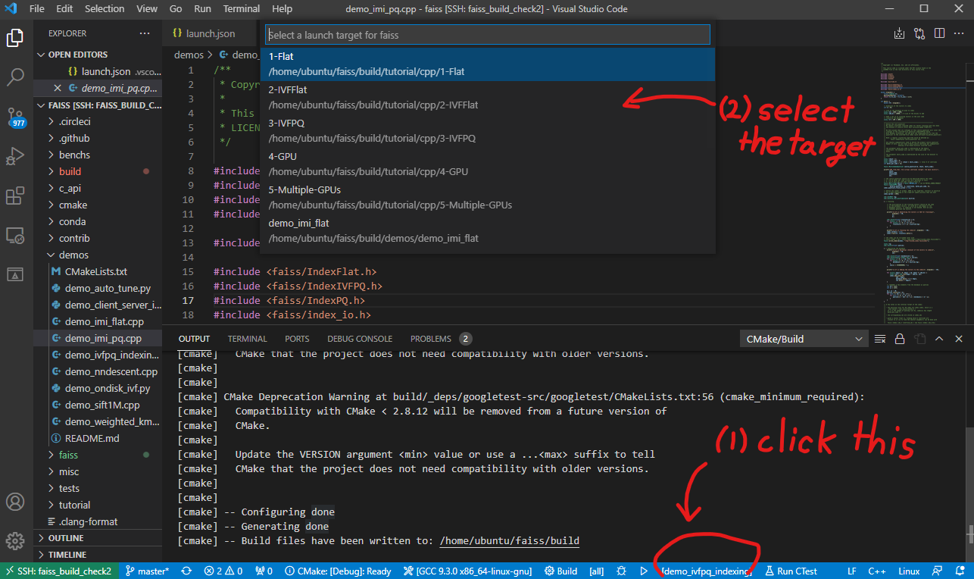The image size is (974, 579).
Task: Open the Terminal menu
Action: [242, 9]
